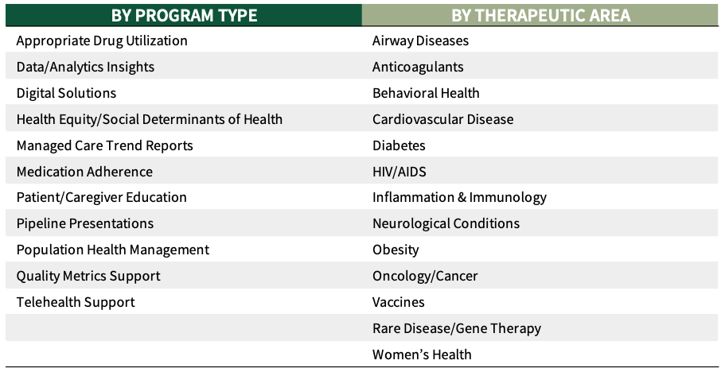Open Oncology/Cancer therapeutic area
Viewport: 725px width, 372px height.
point(425,276)
